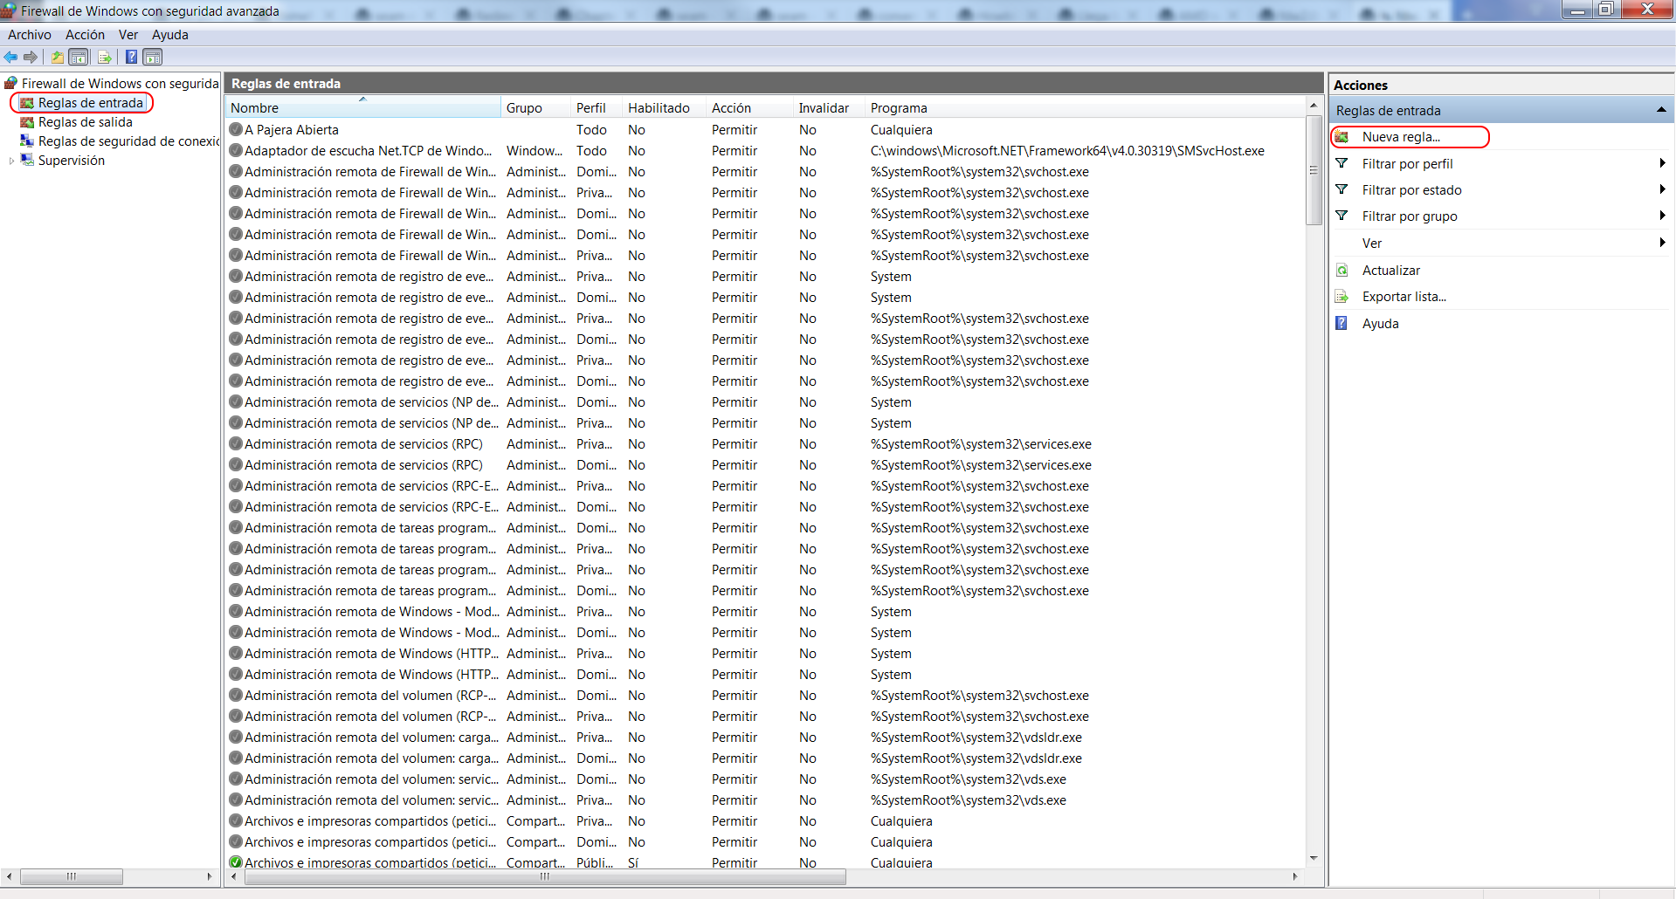The image size is (1676, 899).
Task: Expand the Supervisión tree node
Action: click(11, 161)
